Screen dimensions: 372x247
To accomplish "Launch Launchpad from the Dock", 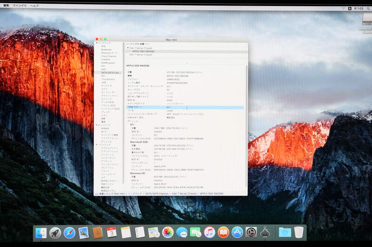I will pos(55,233).
